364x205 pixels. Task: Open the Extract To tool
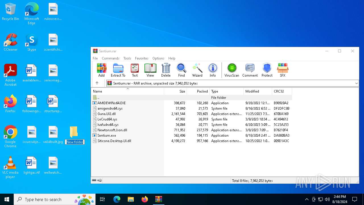click(x=118, y=70)
